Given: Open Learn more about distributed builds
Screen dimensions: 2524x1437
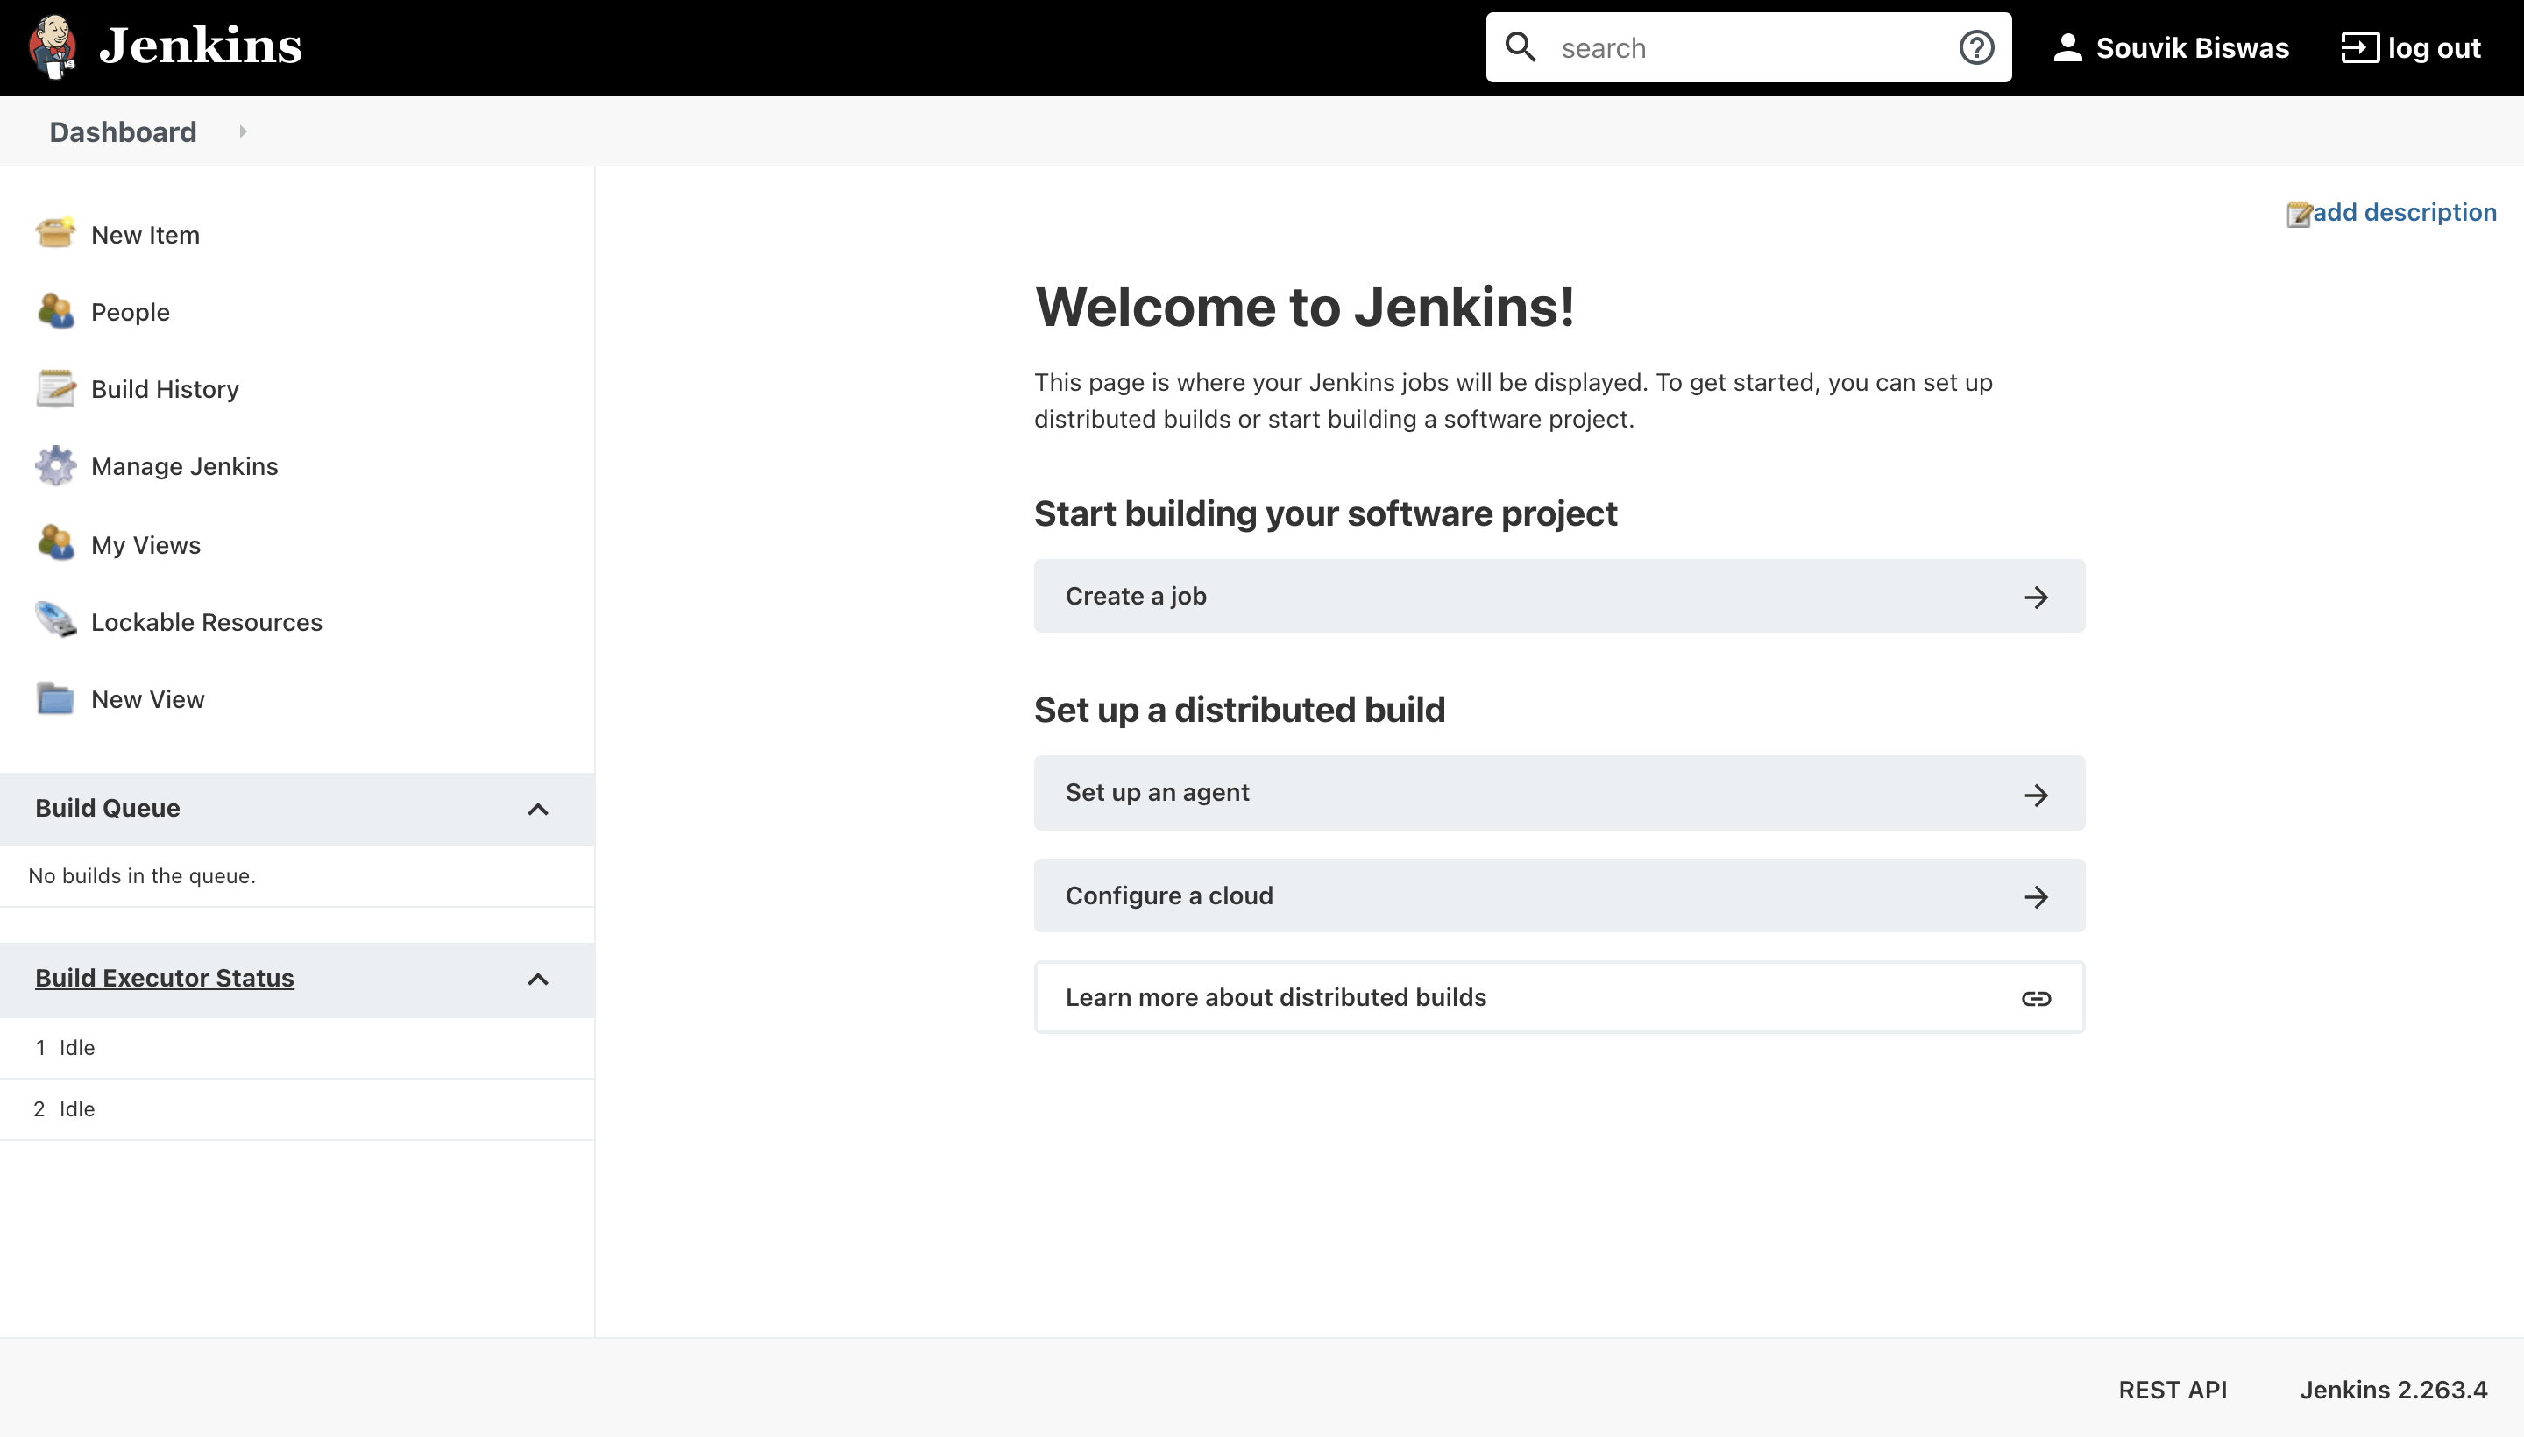Looking at the screenshot, I should (x=1560, y=997).
